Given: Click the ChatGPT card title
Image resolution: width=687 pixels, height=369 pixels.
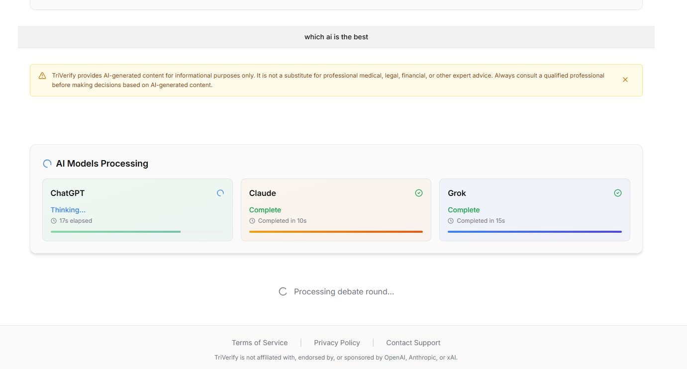Looking at the screenshot, I should coord(68,193).
